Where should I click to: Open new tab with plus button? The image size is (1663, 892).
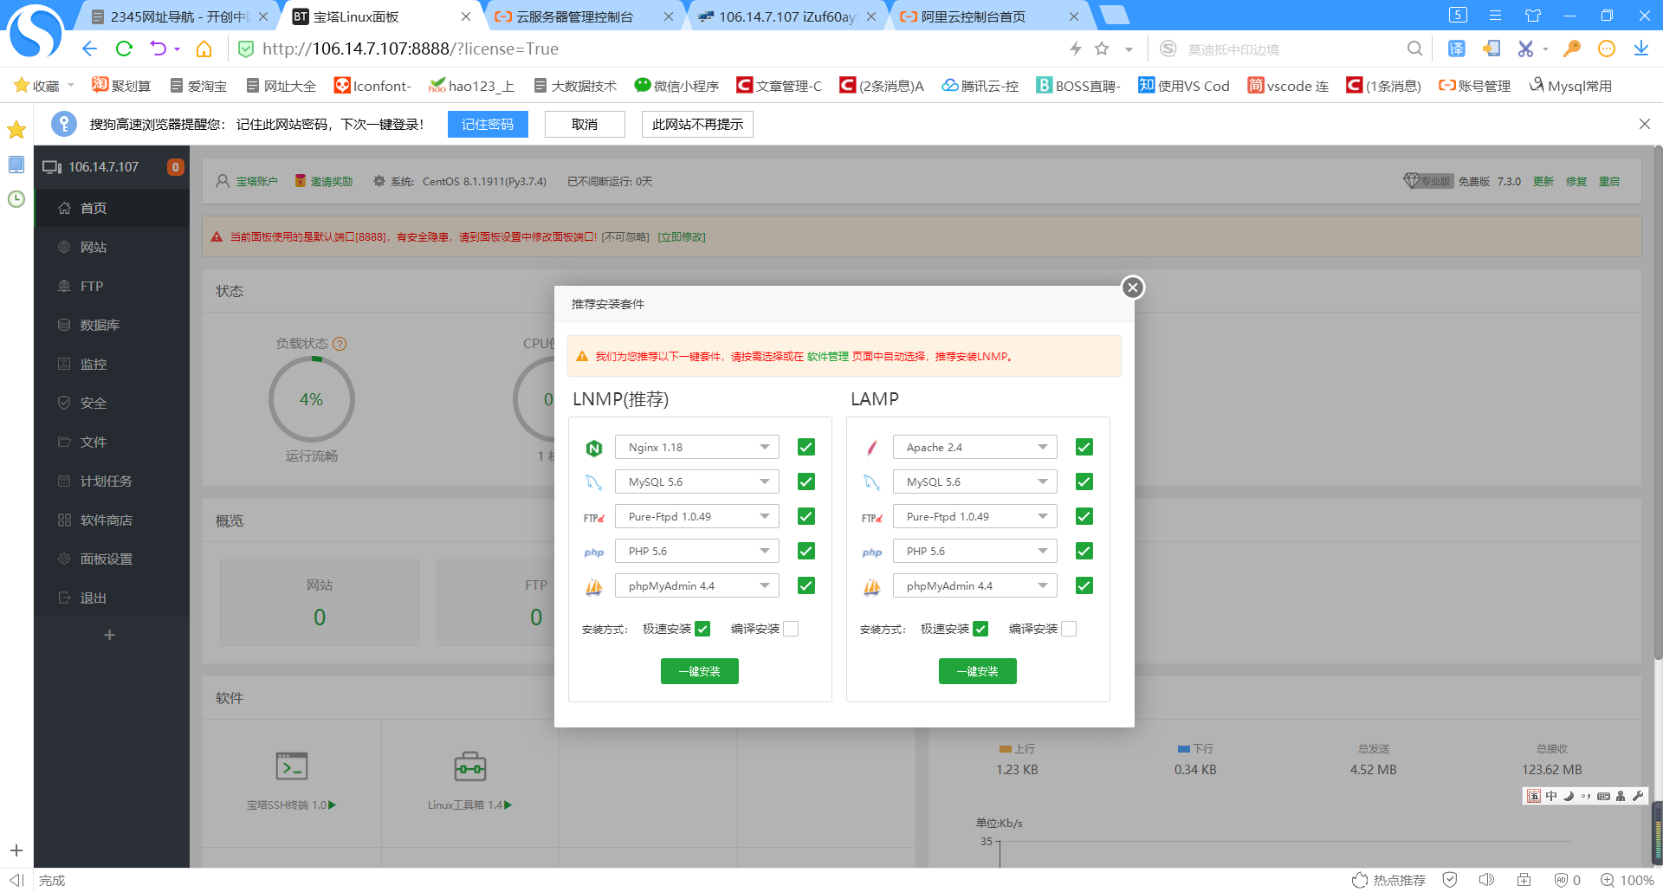[1114, 15]
